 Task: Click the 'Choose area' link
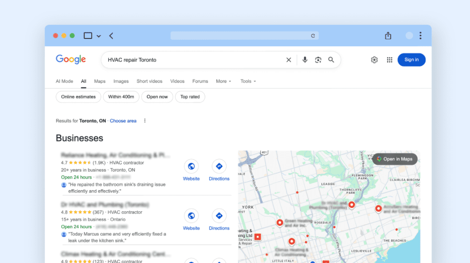point(123,121)
